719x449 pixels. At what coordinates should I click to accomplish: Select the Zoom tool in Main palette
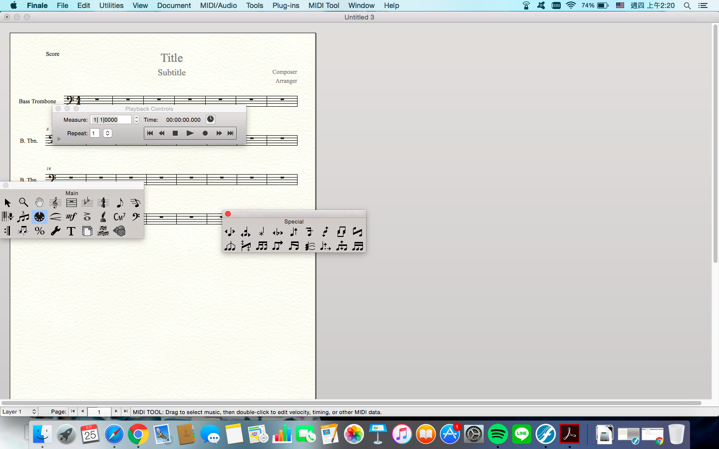tap(23, 203)
